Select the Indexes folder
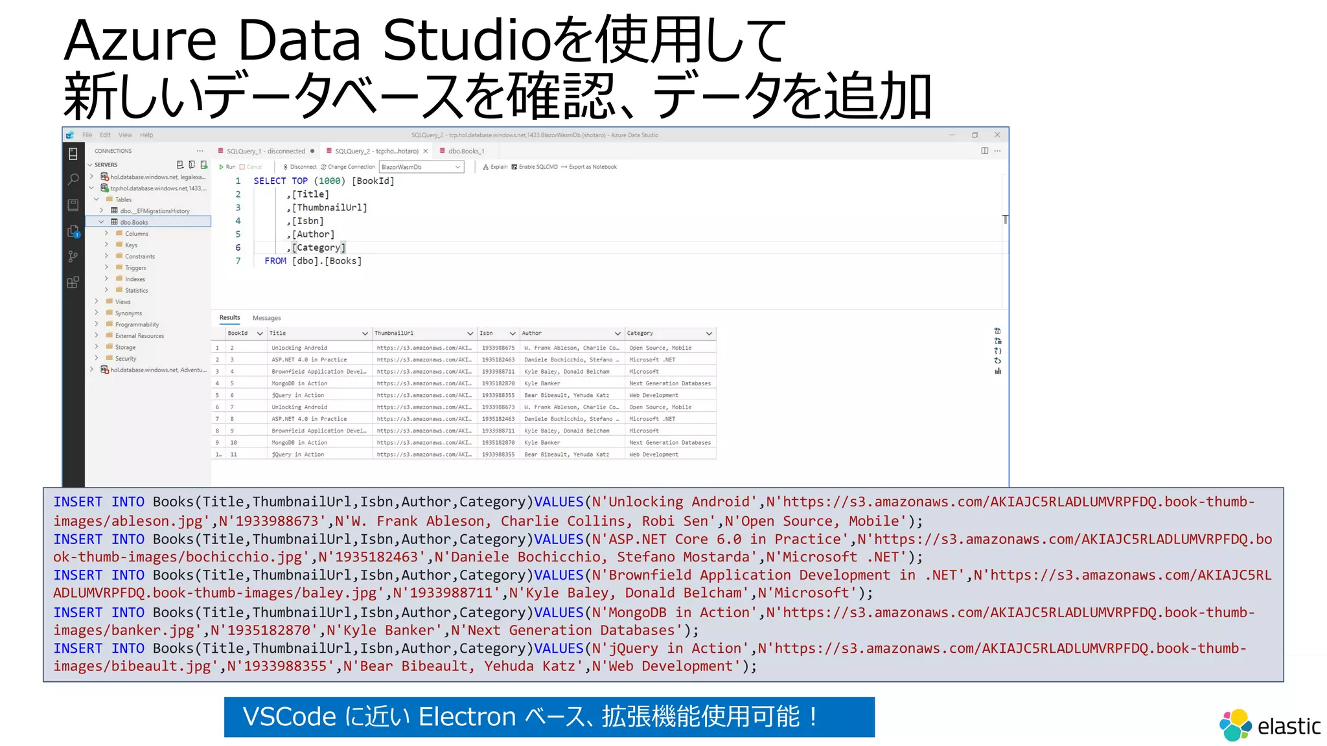1327x746 pixels. pos(135,279)
